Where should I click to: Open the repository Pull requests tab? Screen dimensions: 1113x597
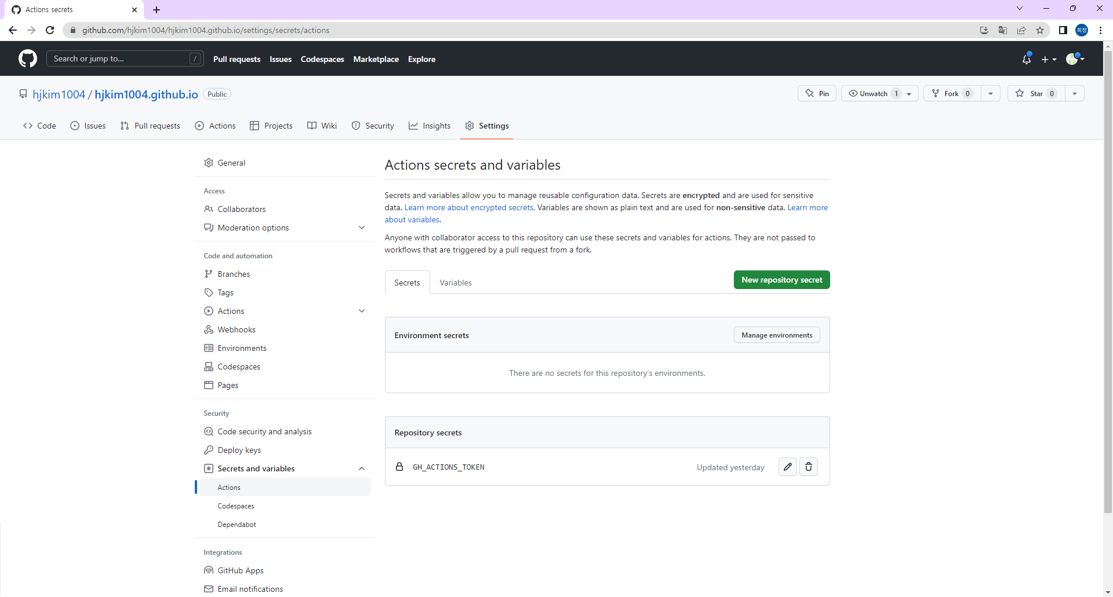(x=150, y=126)
